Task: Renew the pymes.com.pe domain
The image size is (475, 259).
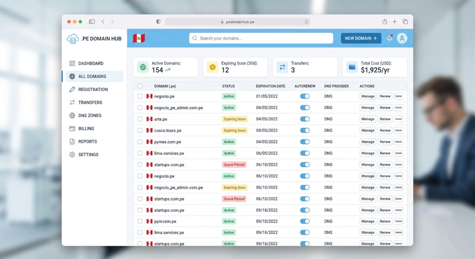Action: [x=385, y=142]
